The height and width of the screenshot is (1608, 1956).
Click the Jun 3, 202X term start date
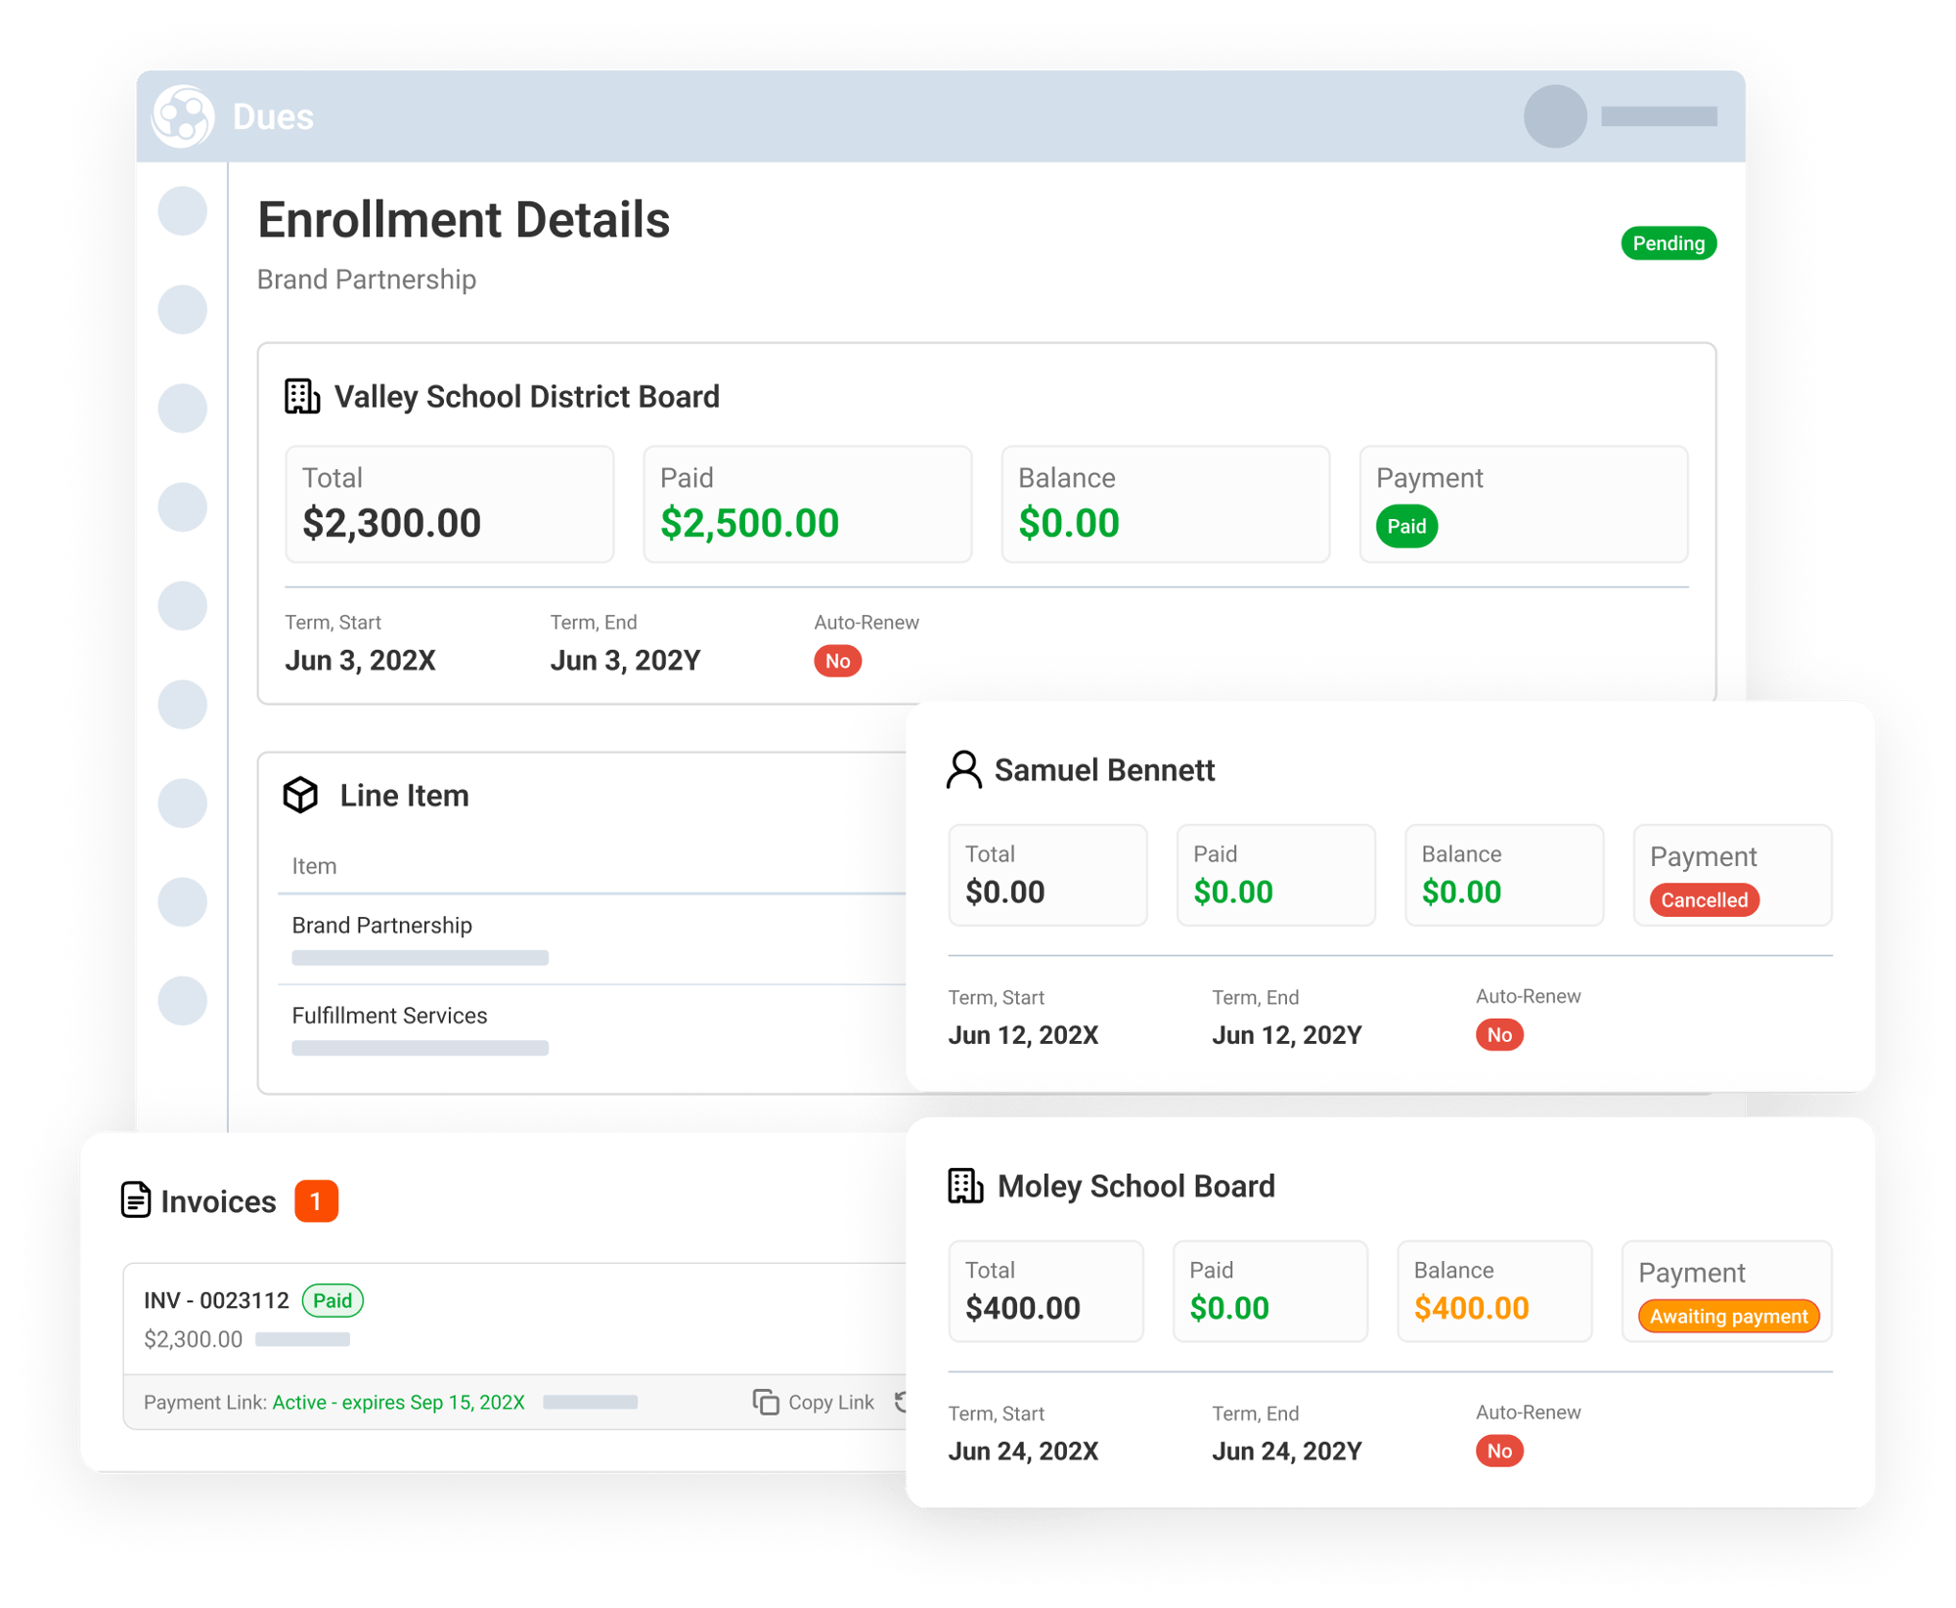point(360,661)
